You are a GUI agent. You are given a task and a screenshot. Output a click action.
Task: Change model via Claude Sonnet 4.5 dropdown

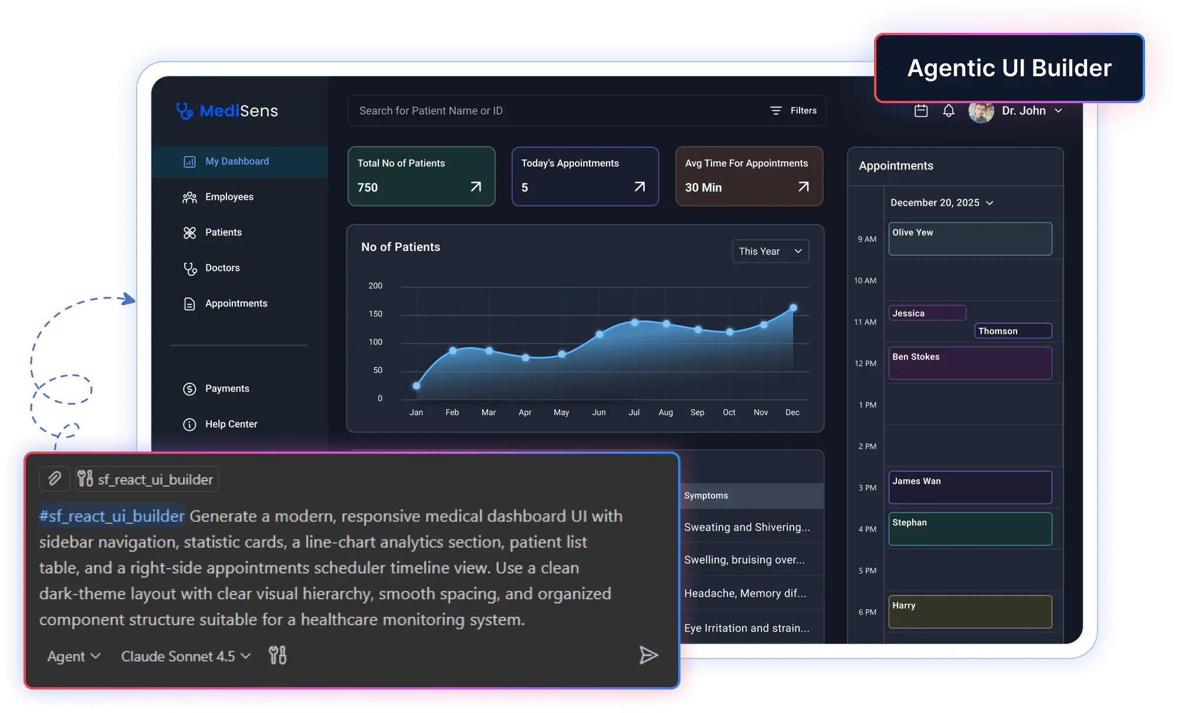pyautogui.click(x=185, y=656)
